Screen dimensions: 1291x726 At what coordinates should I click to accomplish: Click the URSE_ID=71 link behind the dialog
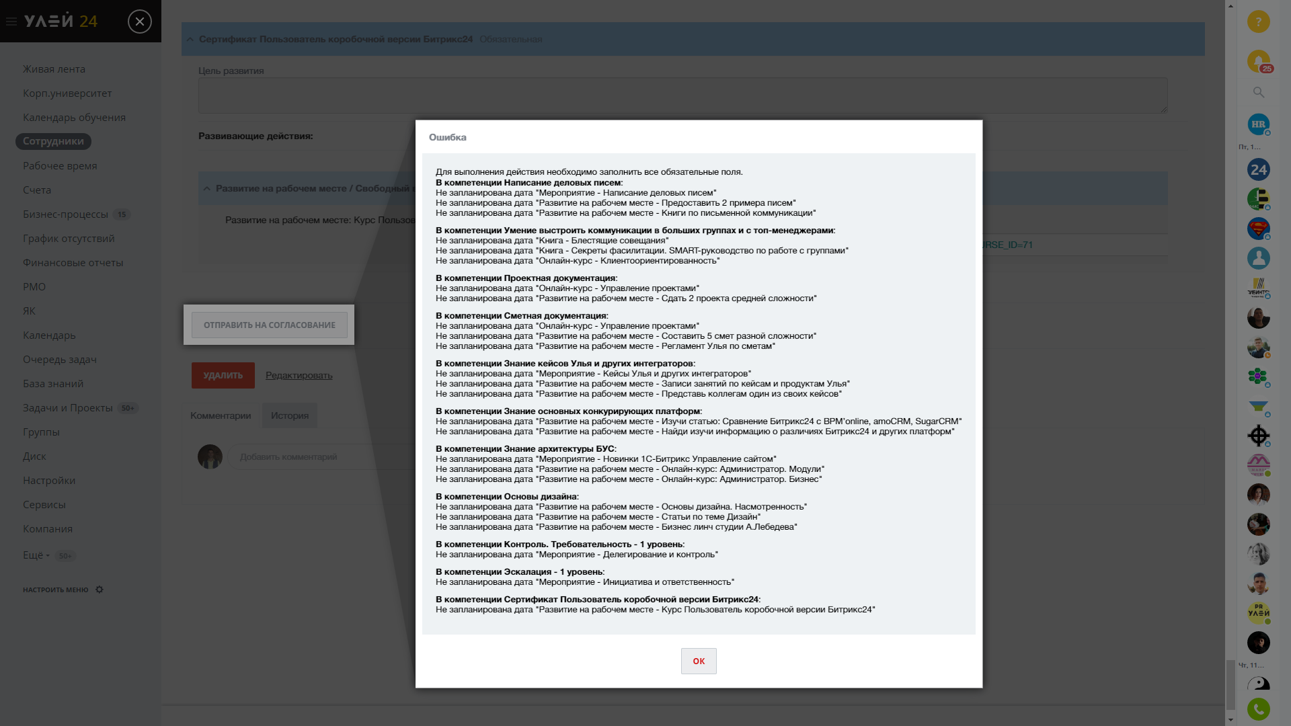pyautogui.click(x=1007, y=245)
